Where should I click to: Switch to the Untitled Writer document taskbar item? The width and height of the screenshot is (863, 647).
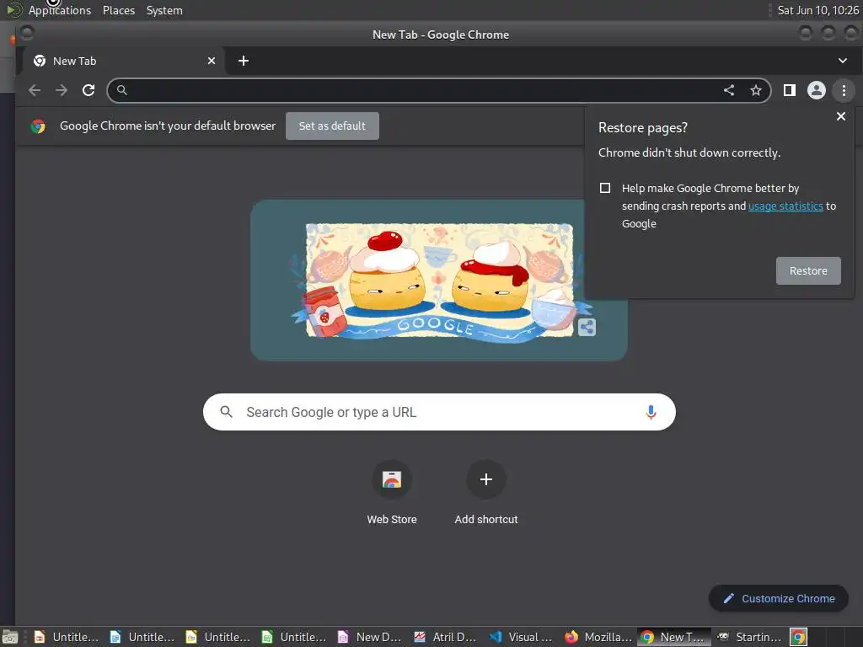point(142,637)
